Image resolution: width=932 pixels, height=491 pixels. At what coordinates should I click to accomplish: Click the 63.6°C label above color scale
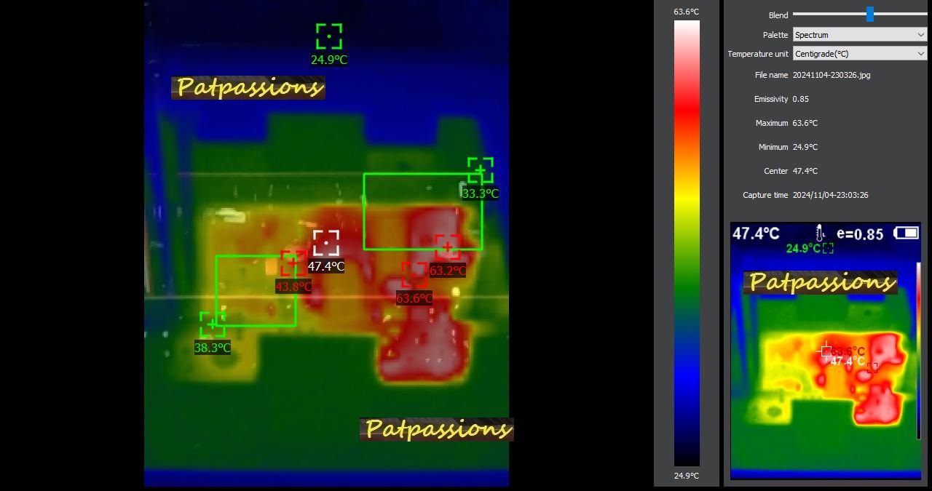[x=687, y=12]
